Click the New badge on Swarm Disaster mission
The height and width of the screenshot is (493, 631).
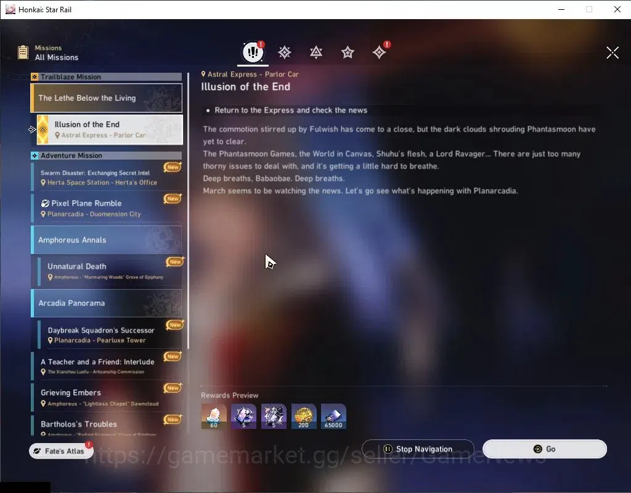(x=173, y=166)
